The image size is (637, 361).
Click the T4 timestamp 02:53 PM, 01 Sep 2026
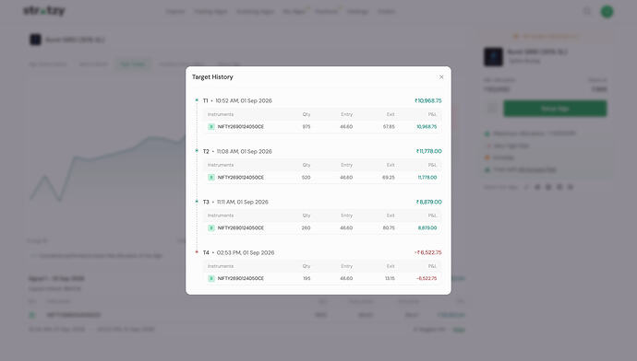pos(246,253)
